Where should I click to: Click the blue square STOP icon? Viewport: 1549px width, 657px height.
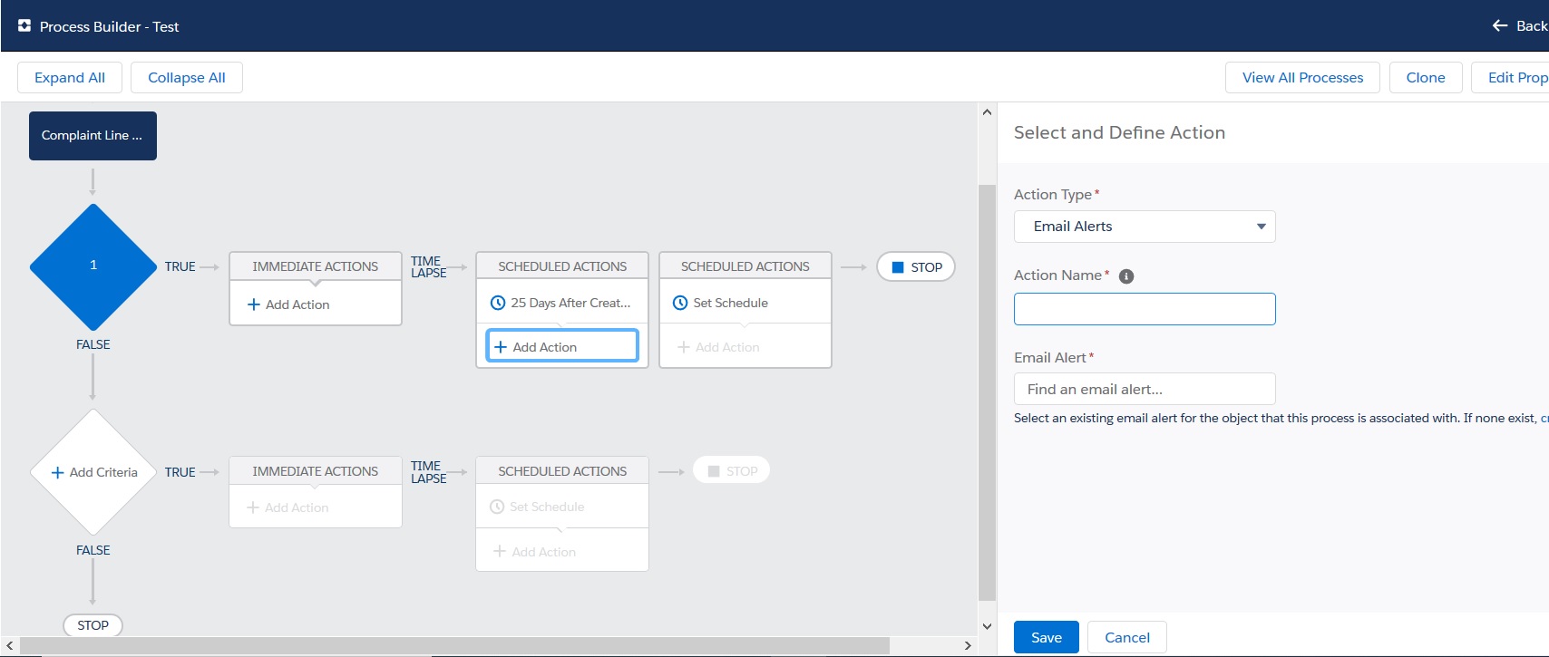click(x=898, y=267)
